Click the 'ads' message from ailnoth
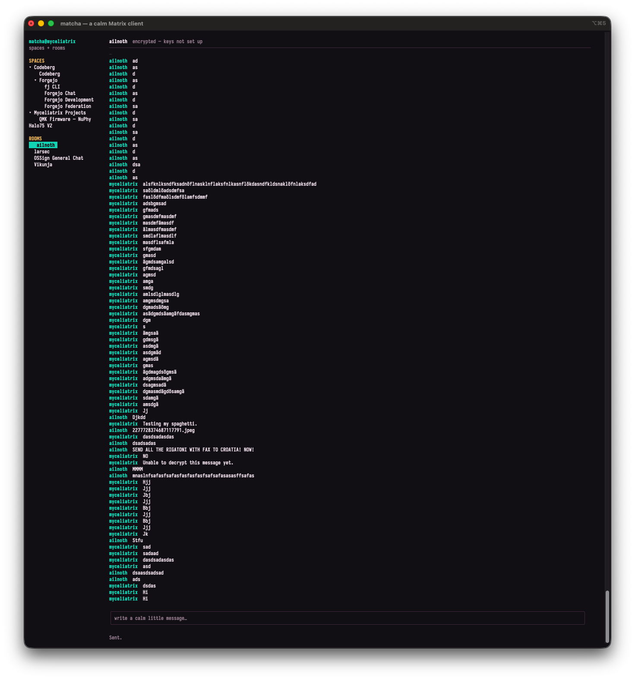The width and height of the screenshot is (635, 680). click(x=136, y=579)
